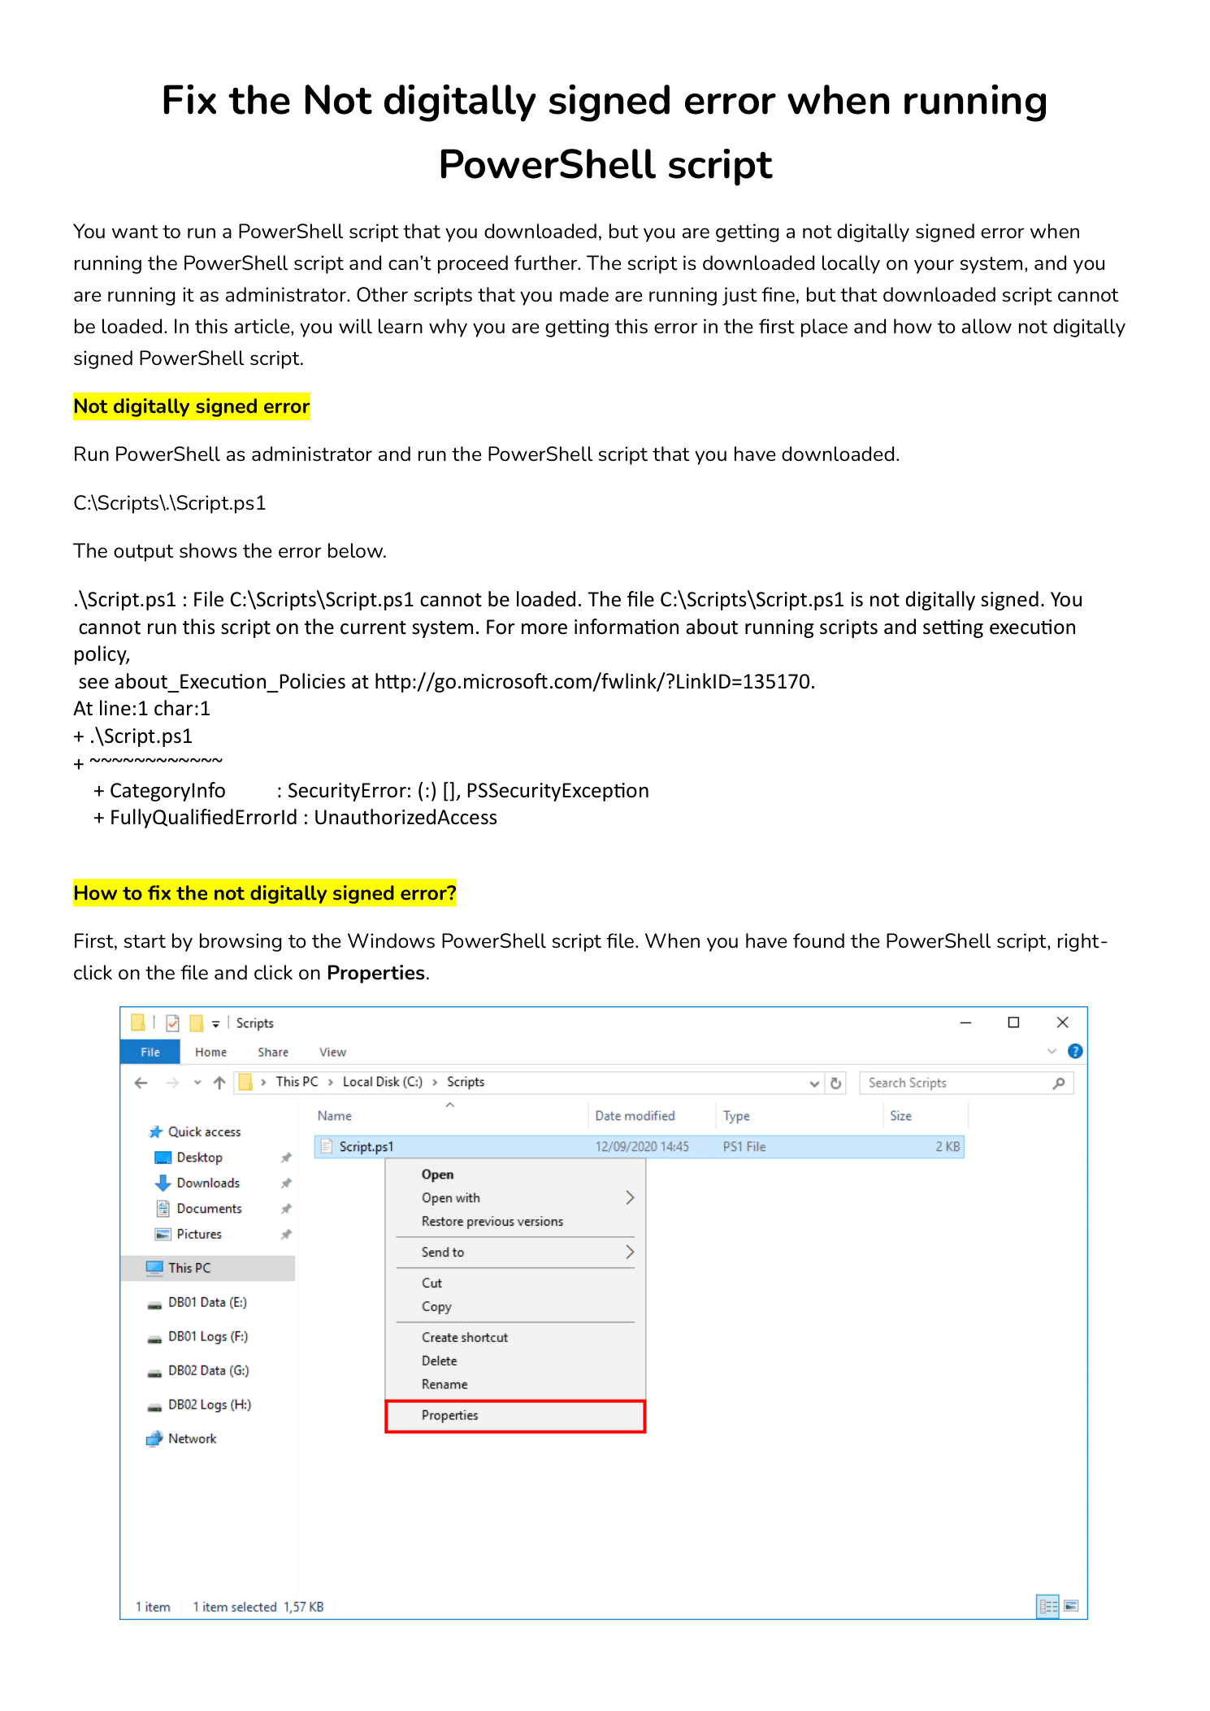Open Explorer Help question mark icon
The height and width of the screenshot is (1711, 1210).
[x=1075, y=1051]
